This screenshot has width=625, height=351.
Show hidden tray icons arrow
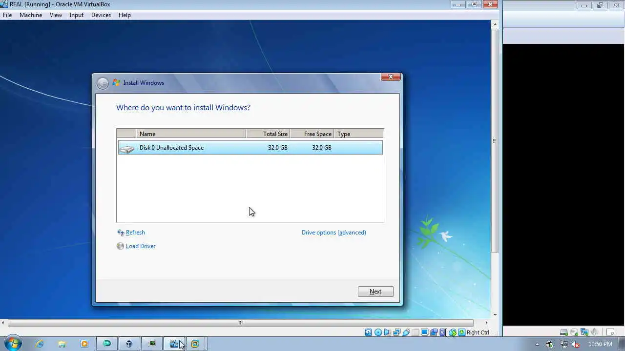coord(537,344)
